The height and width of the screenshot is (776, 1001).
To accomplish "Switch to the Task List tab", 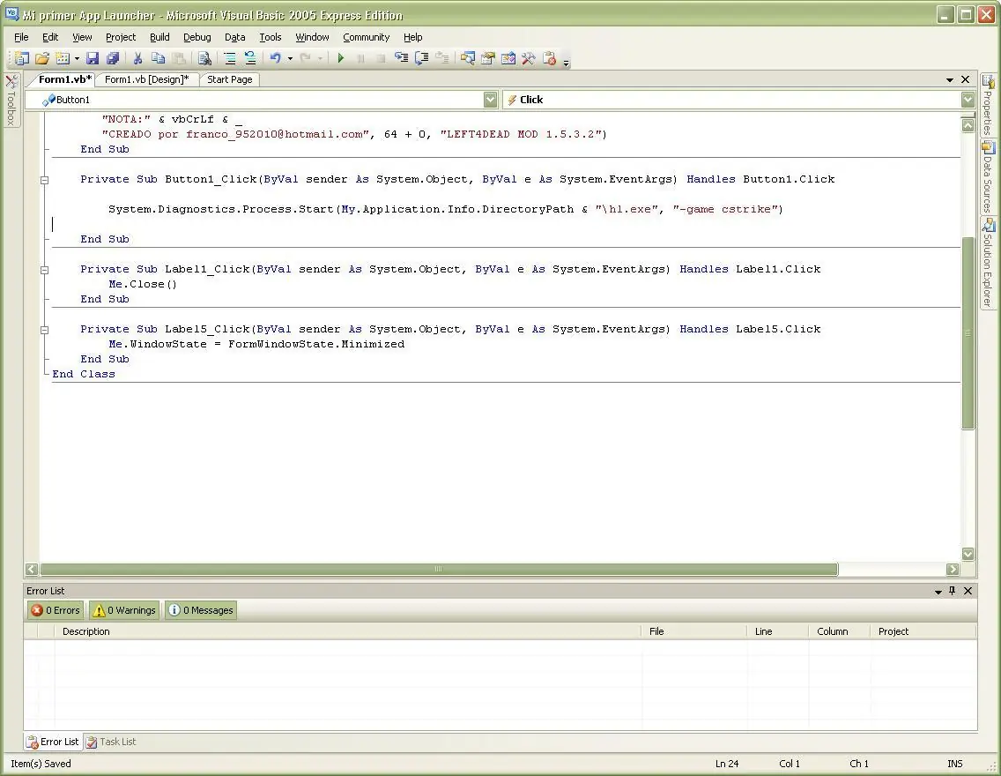I will [x=111, y=742].
